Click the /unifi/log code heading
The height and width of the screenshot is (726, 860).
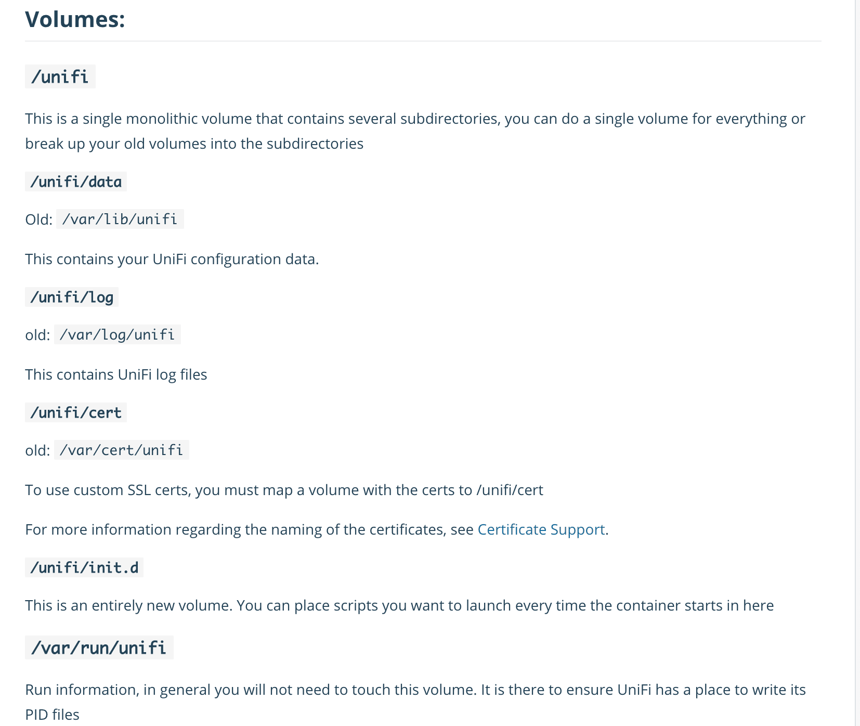point(72,297)
